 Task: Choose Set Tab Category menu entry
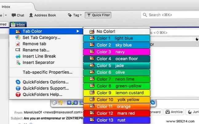pyautogui.click(x=46, y=37)
